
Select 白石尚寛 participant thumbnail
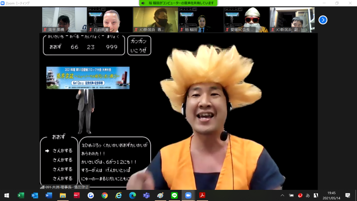tap(110, 20)
